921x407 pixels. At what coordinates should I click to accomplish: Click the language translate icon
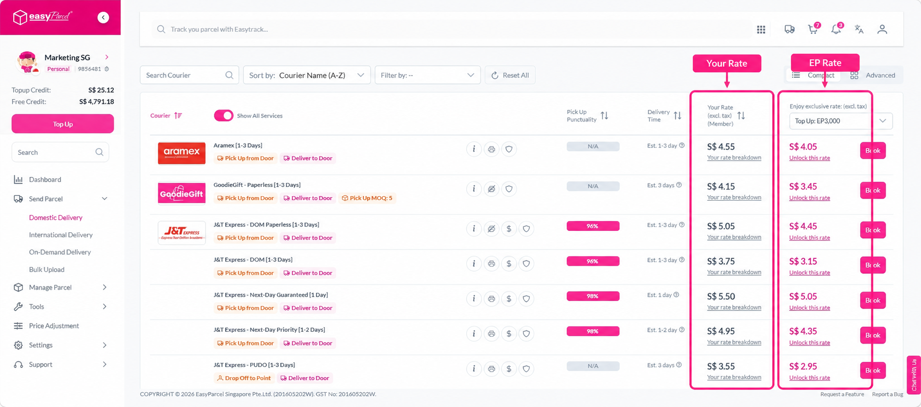859,29
